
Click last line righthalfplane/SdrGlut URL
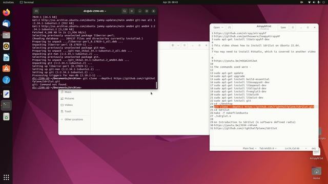click(245, 128)
